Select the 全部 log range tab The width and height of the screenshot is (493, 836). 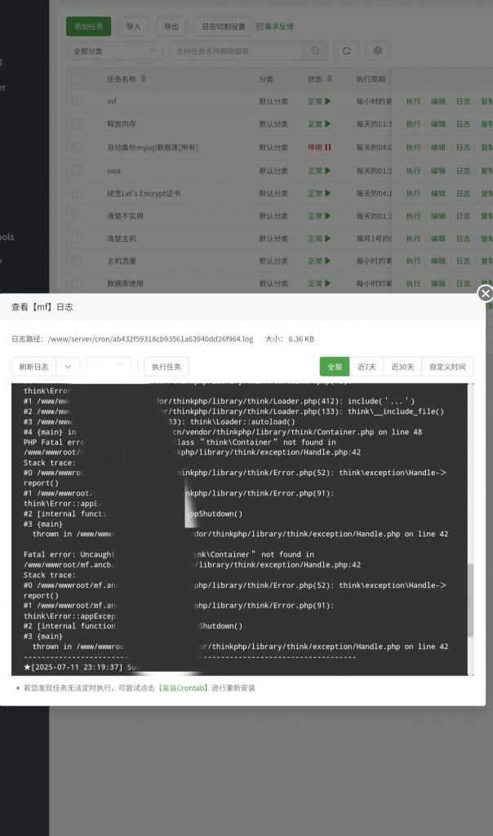tap(335, 367)
